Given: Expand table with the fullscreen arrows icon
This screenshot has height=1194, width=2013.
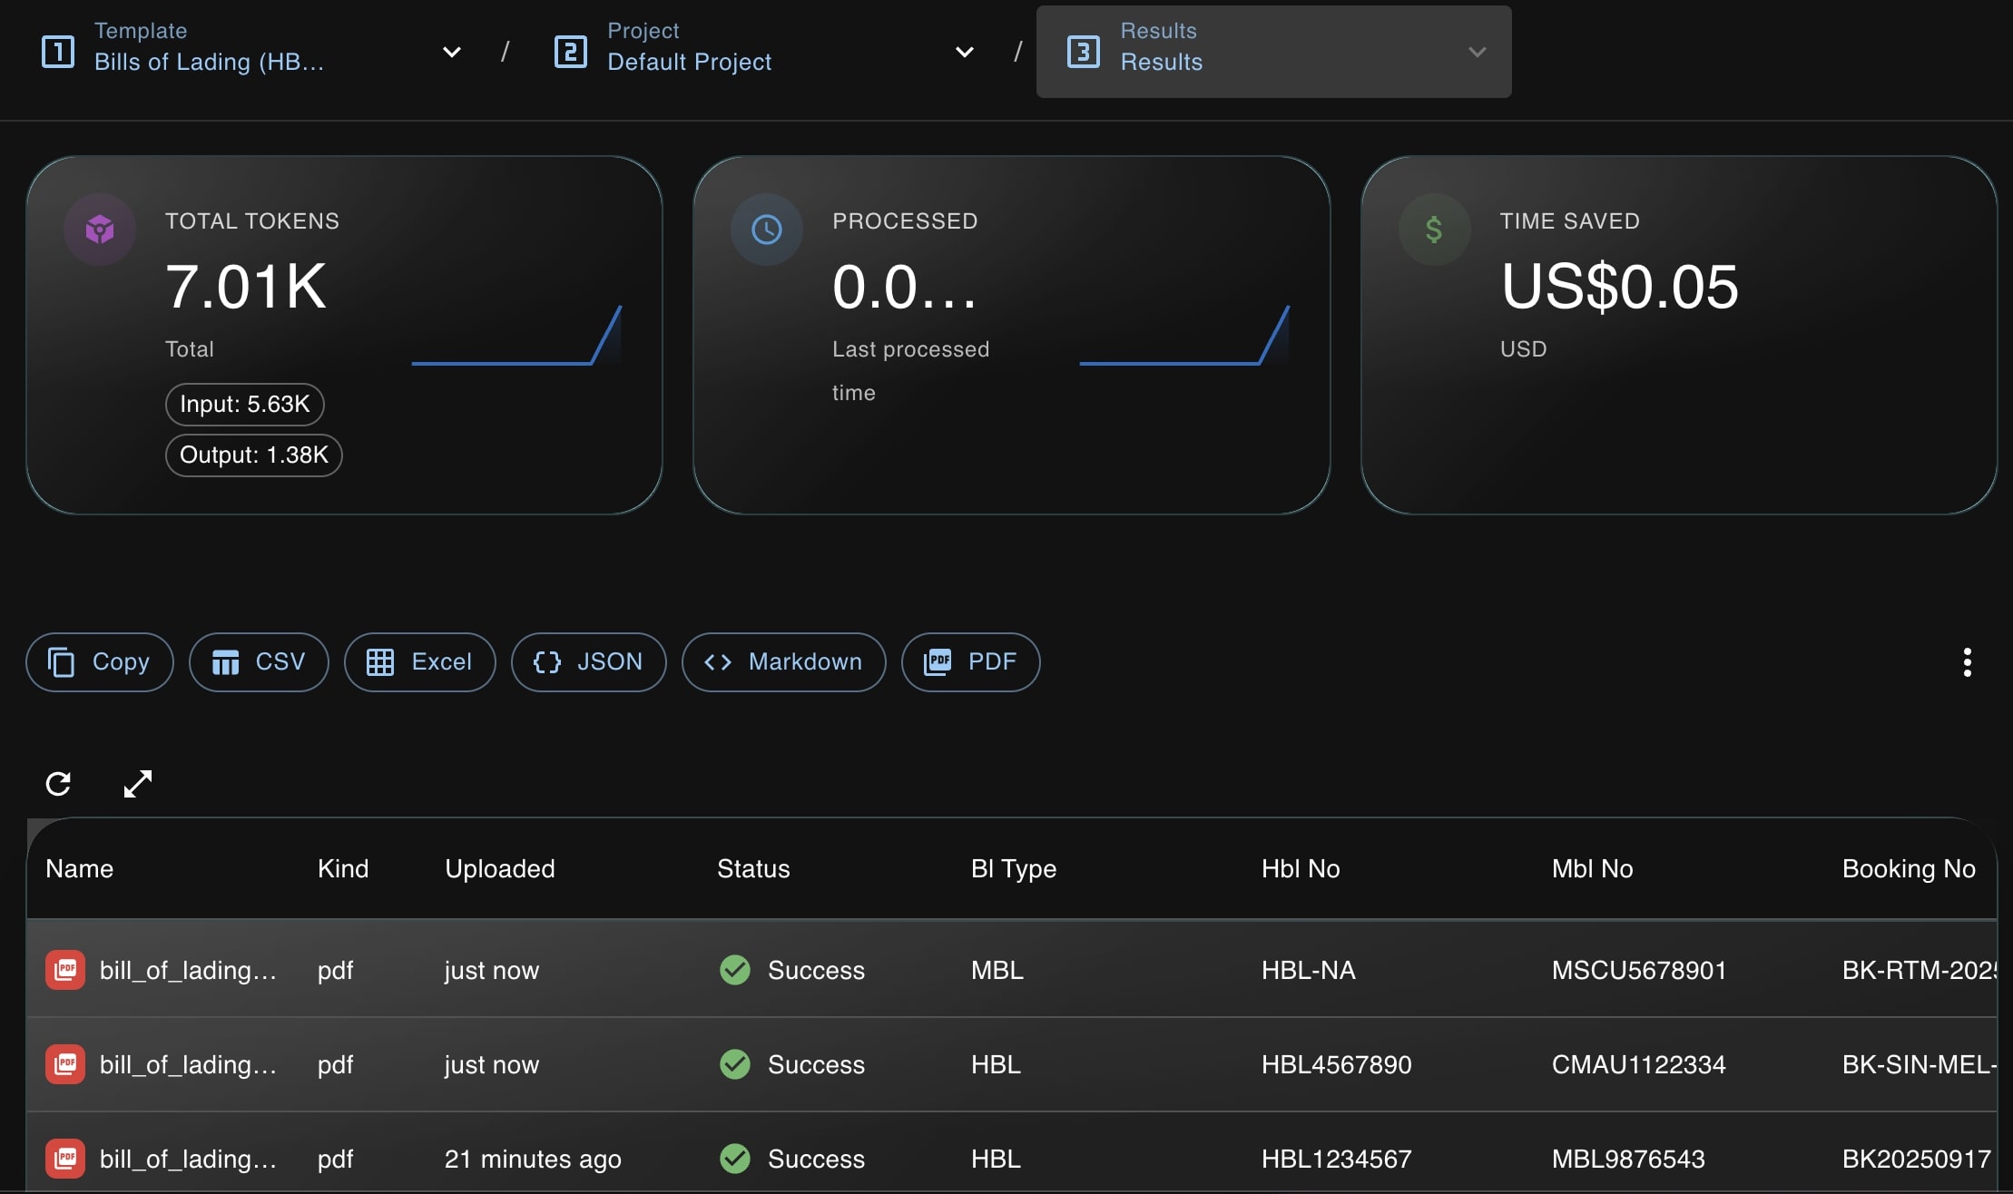Looking at the screenshot, I should coord(138,783).
